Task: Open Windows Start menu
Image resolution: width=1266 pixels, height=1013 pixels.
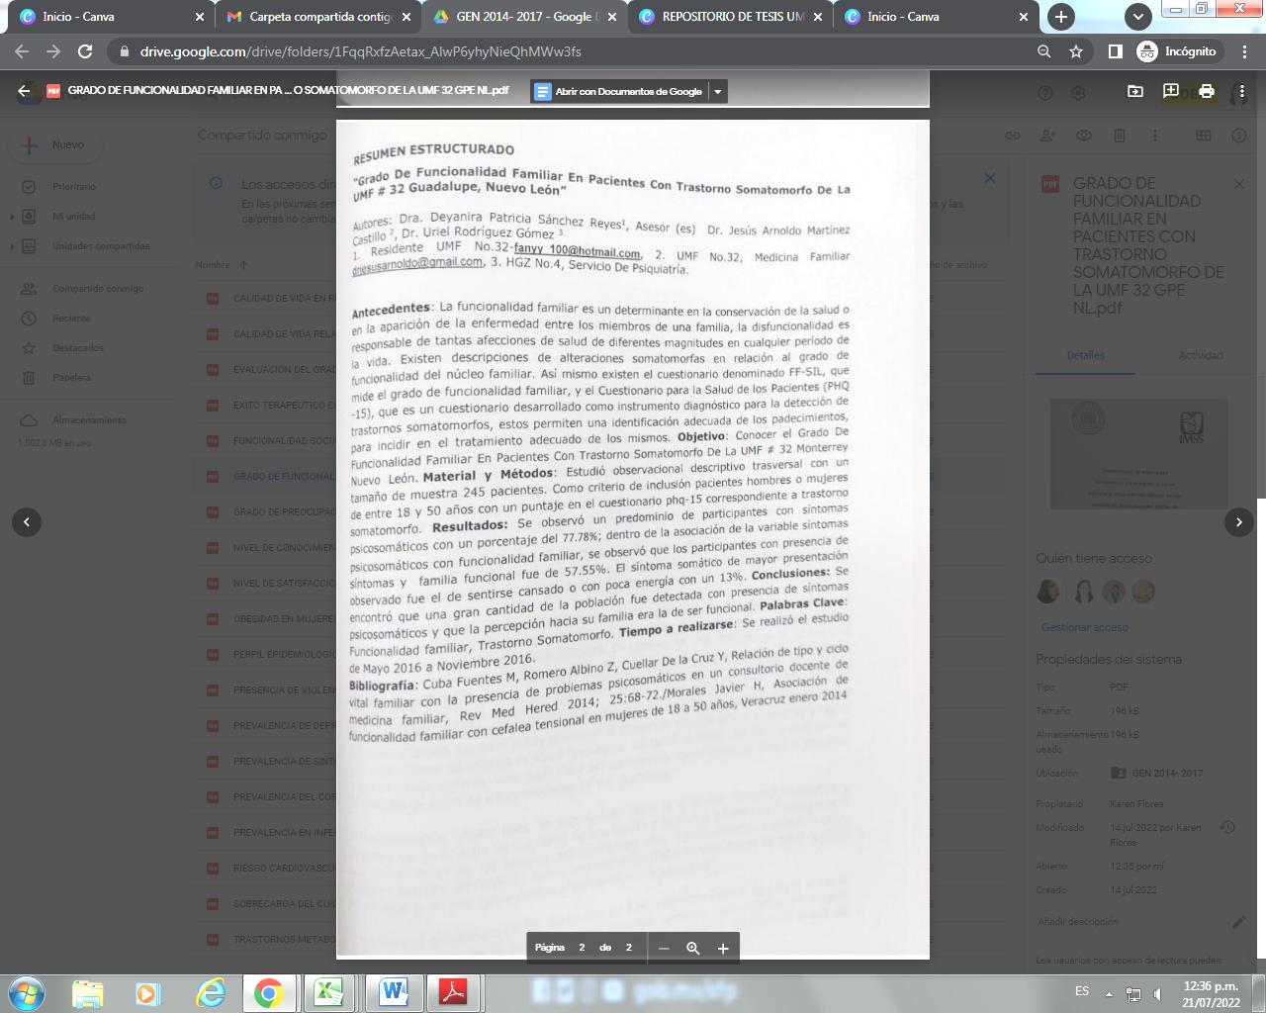Action: click(x=27, y=992)
